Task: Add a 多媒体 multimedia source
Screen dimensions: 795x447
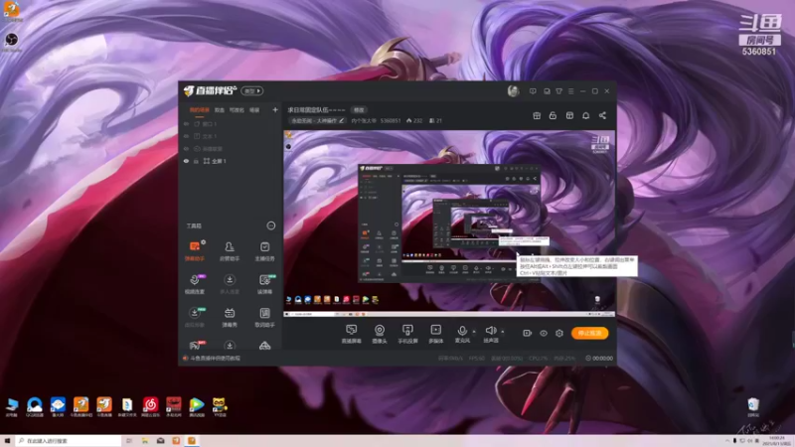Action: (x=435, y=334)
